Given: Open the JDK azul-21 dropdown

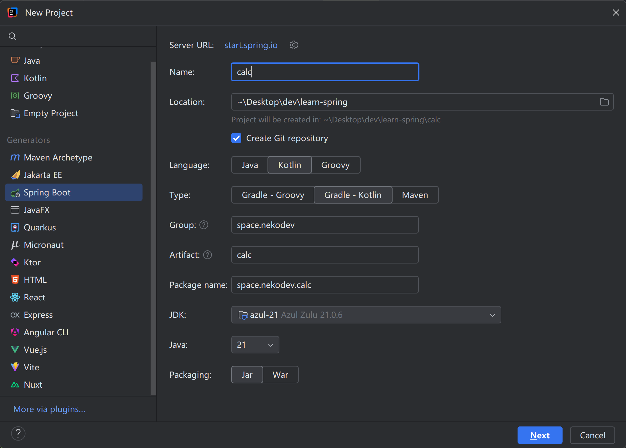Looking at the screenshot, I should click(366, 315).
